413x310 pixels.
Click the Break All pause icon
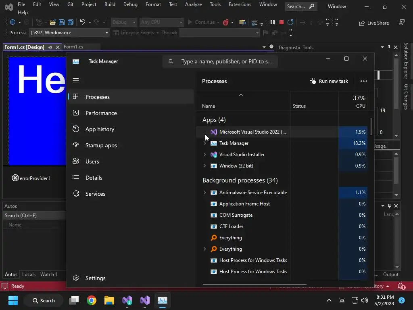pos(273,22)
